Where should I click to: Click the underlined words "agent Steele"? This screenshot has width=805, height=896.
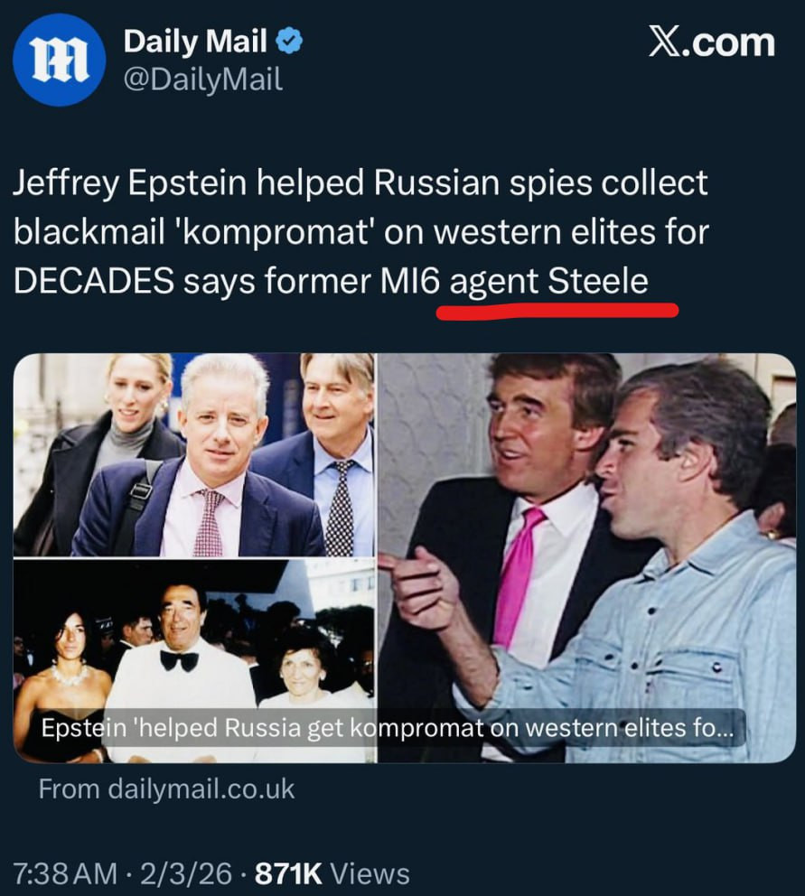[x=548, y=282]
